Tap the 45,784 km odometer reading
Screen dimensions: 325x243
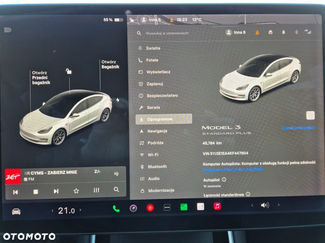click(212, 143)
